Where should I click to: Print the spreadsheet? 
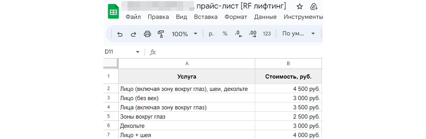click(147, 34)
